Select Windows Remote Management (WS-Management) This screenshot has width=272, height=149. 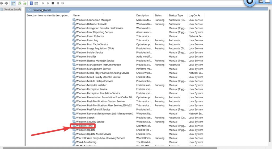click(x=105, y=113)
